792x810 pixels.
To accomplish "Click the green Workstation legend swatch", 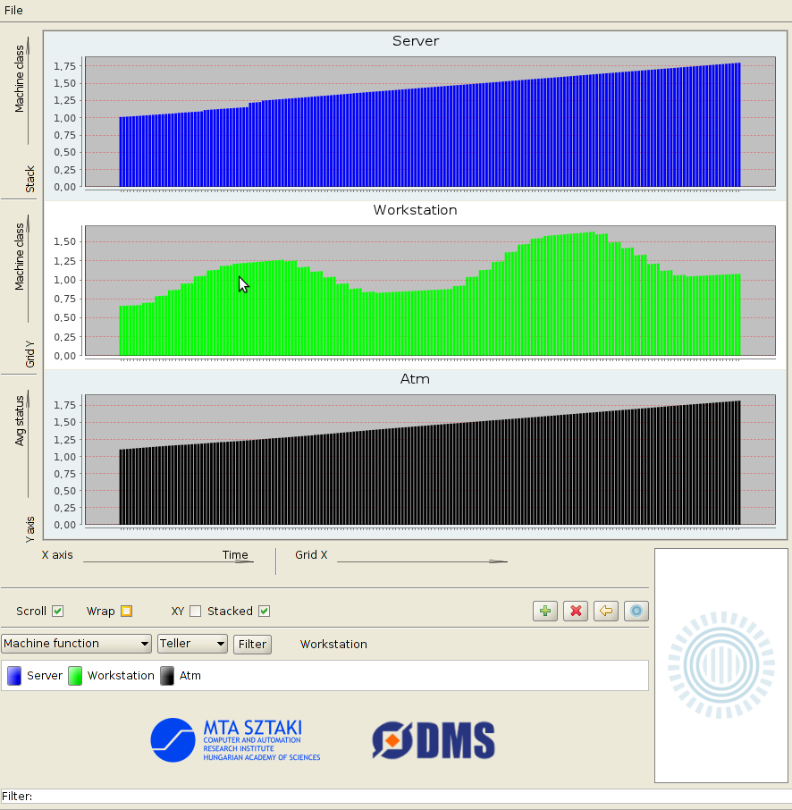I will point(75,676).
